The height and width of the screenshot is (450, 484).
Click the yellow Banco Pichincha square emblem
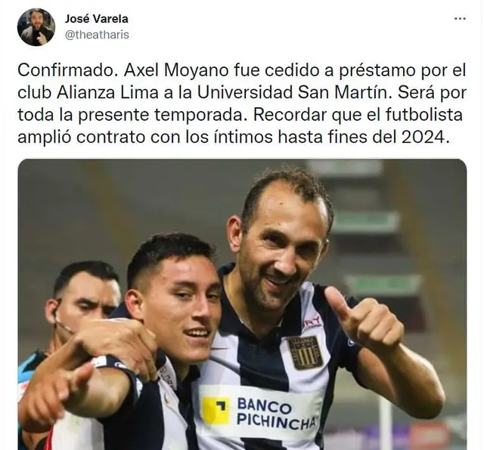click(x=216, y=411)
